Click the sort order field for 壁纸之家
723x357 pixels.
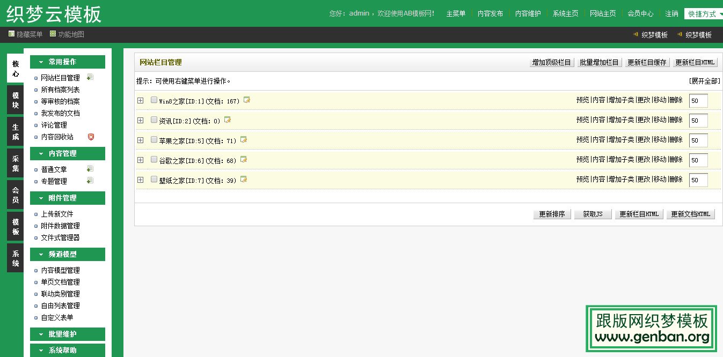698,180
